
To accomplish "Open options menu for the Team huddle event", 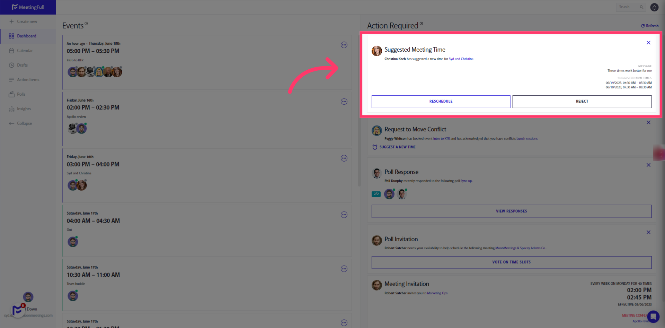I will coord(344,269).
